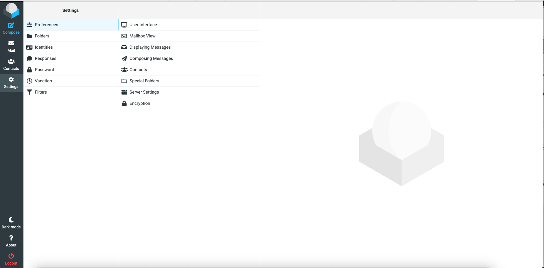Click the Filters funnel icon

click(x=29, y=92)
